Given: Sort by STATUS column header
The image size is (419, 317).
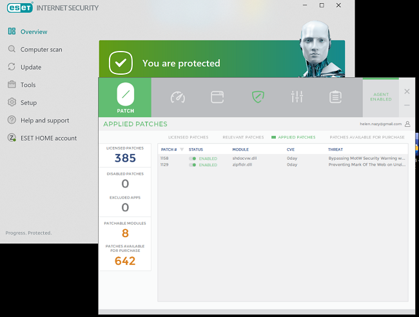Looking at the screenshot, I should coord(195,149).
